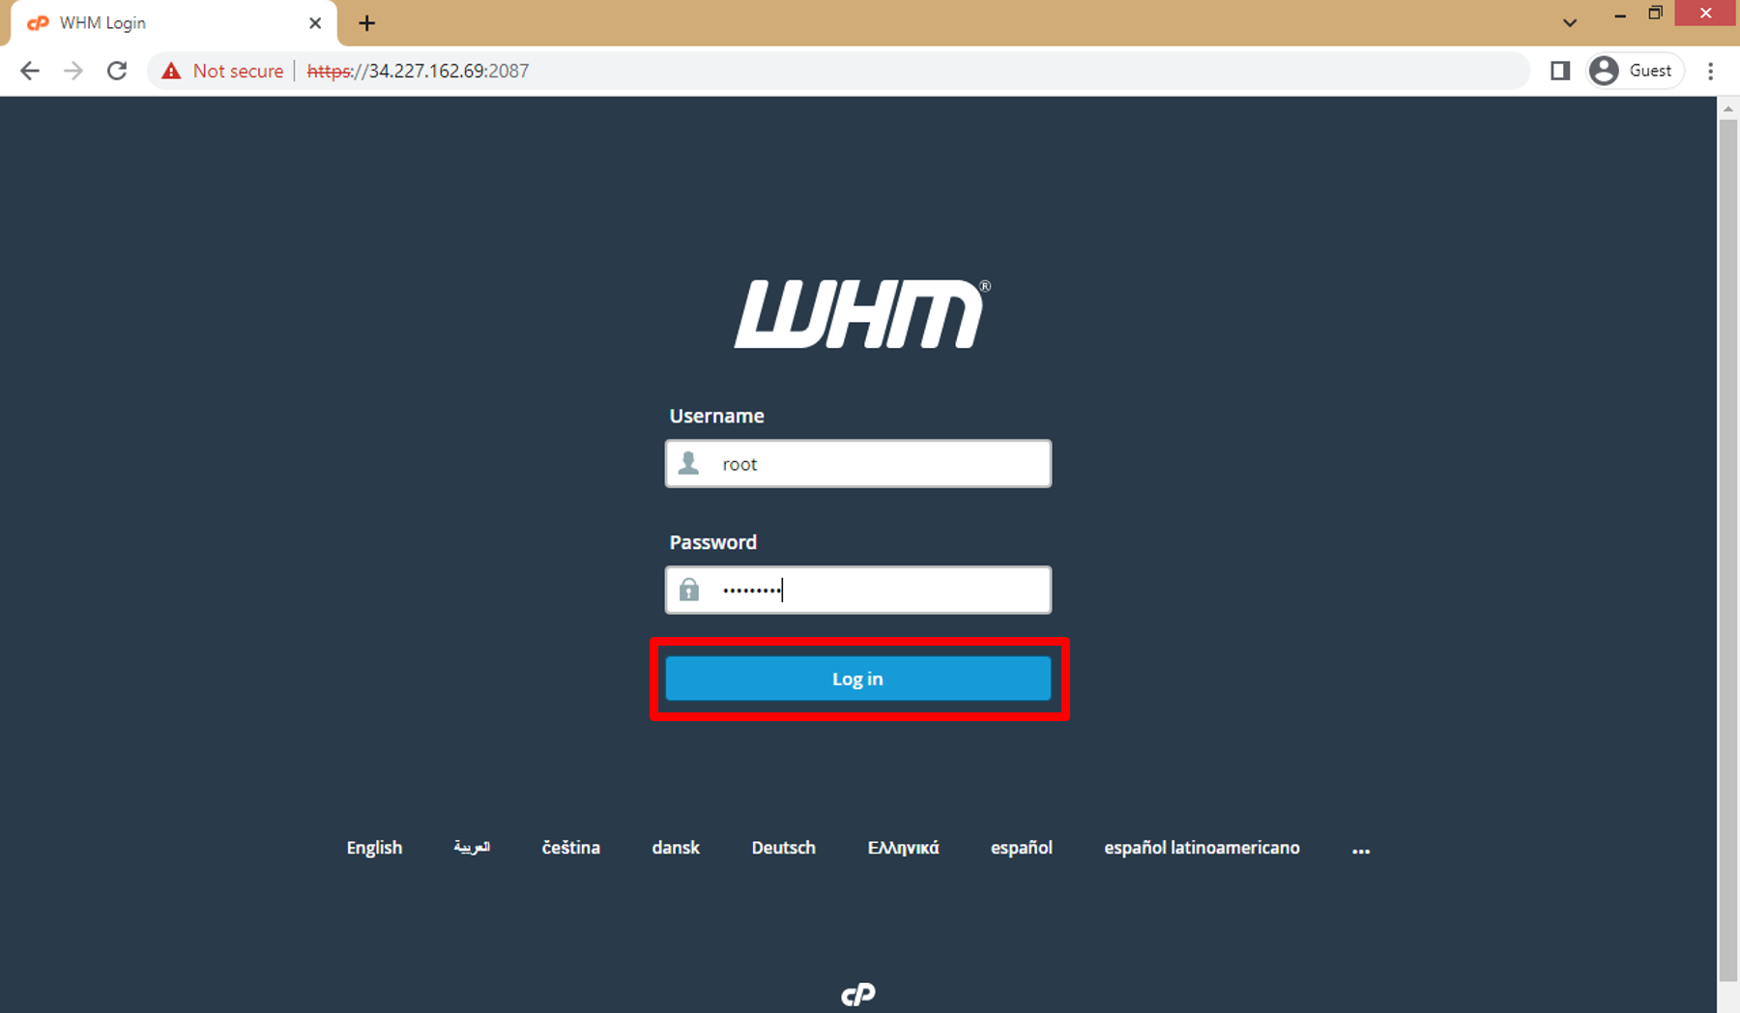Open the tab search dropdown chevron
The height and width of the screenshot is (1013, 1740).
tap(1570, 23)
